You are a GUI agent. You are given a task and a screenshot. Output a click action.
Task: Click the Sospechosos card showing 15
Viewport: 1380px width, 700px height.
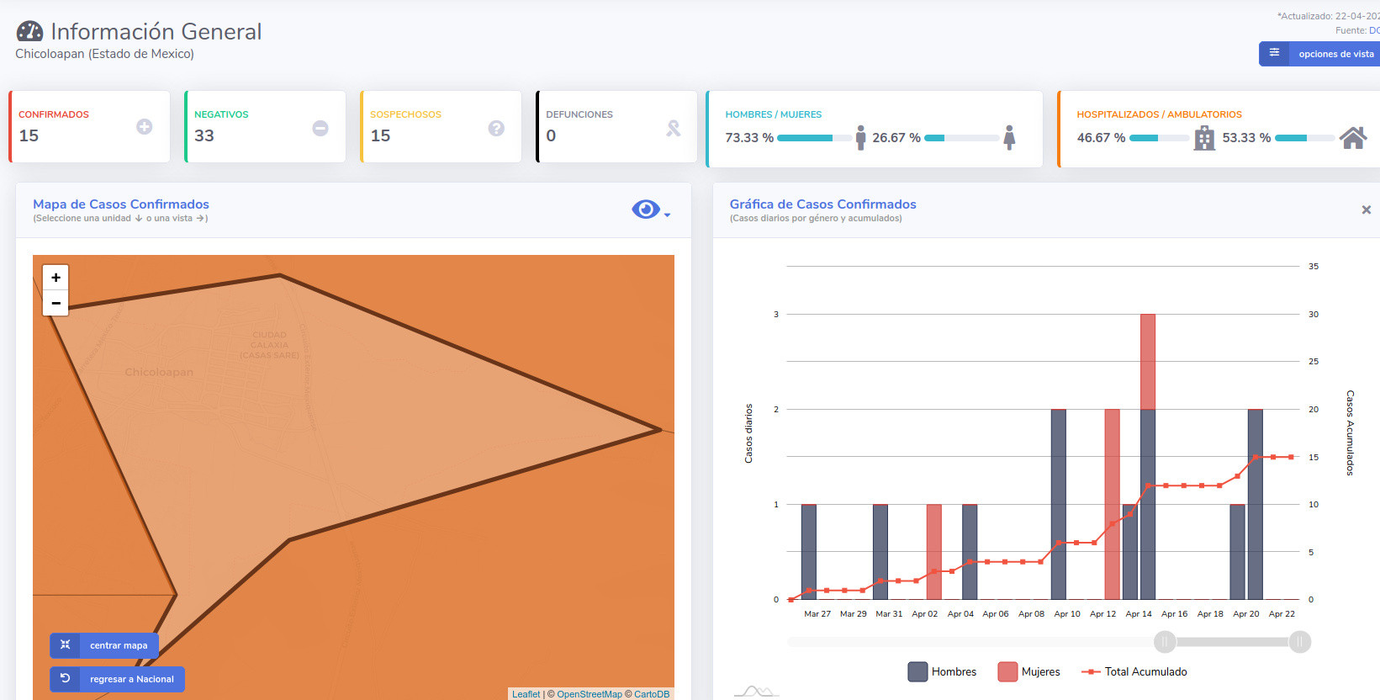(x=441, y=126)
